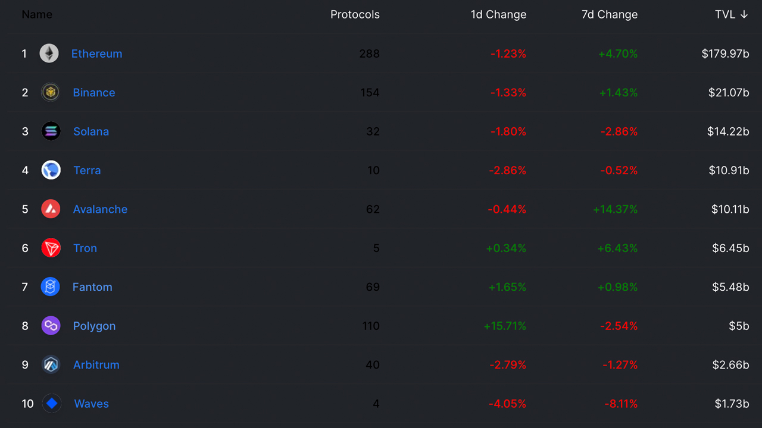The image size is (762, 428).
Task: Sort by the Name column header
Action: [x=37, y=15]
